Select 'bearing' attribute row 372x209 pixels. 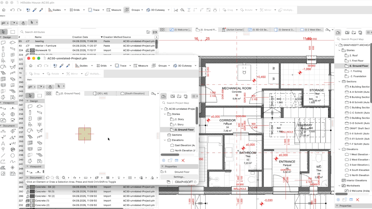(x=87, y=41)
